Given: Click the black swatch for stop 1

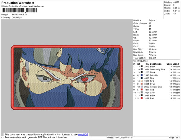Looking at the screenshot, I should (x=142, y=66).
